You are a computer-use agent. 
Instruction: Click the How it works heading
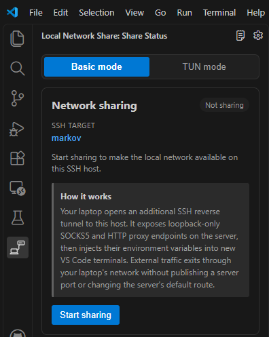pos(86,197)
